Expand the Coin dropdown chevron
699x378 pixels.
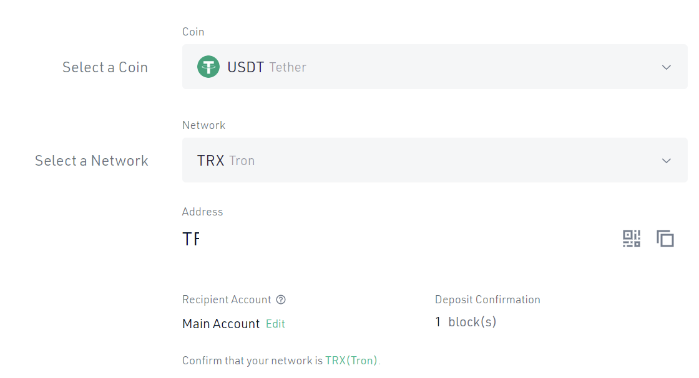667,67
